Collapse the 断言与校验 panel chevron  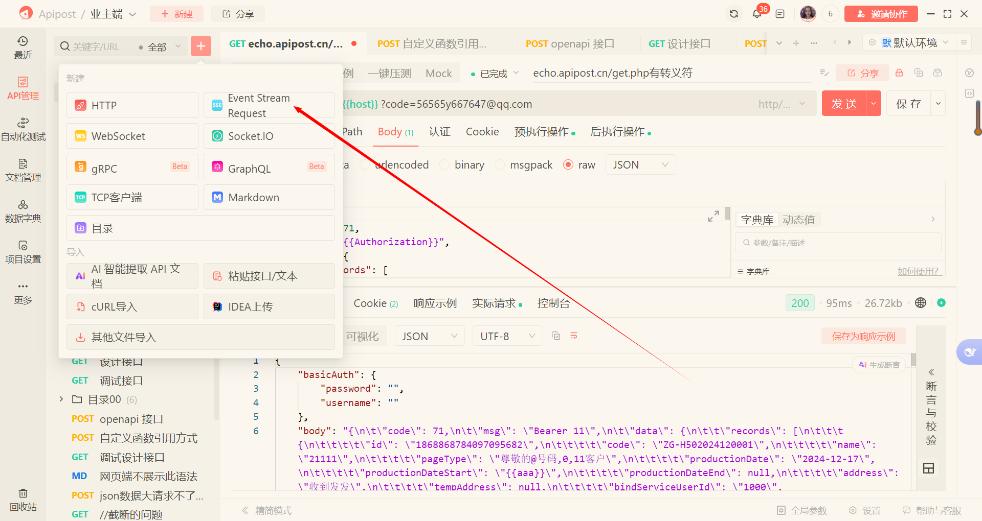[x=931, y=372]
